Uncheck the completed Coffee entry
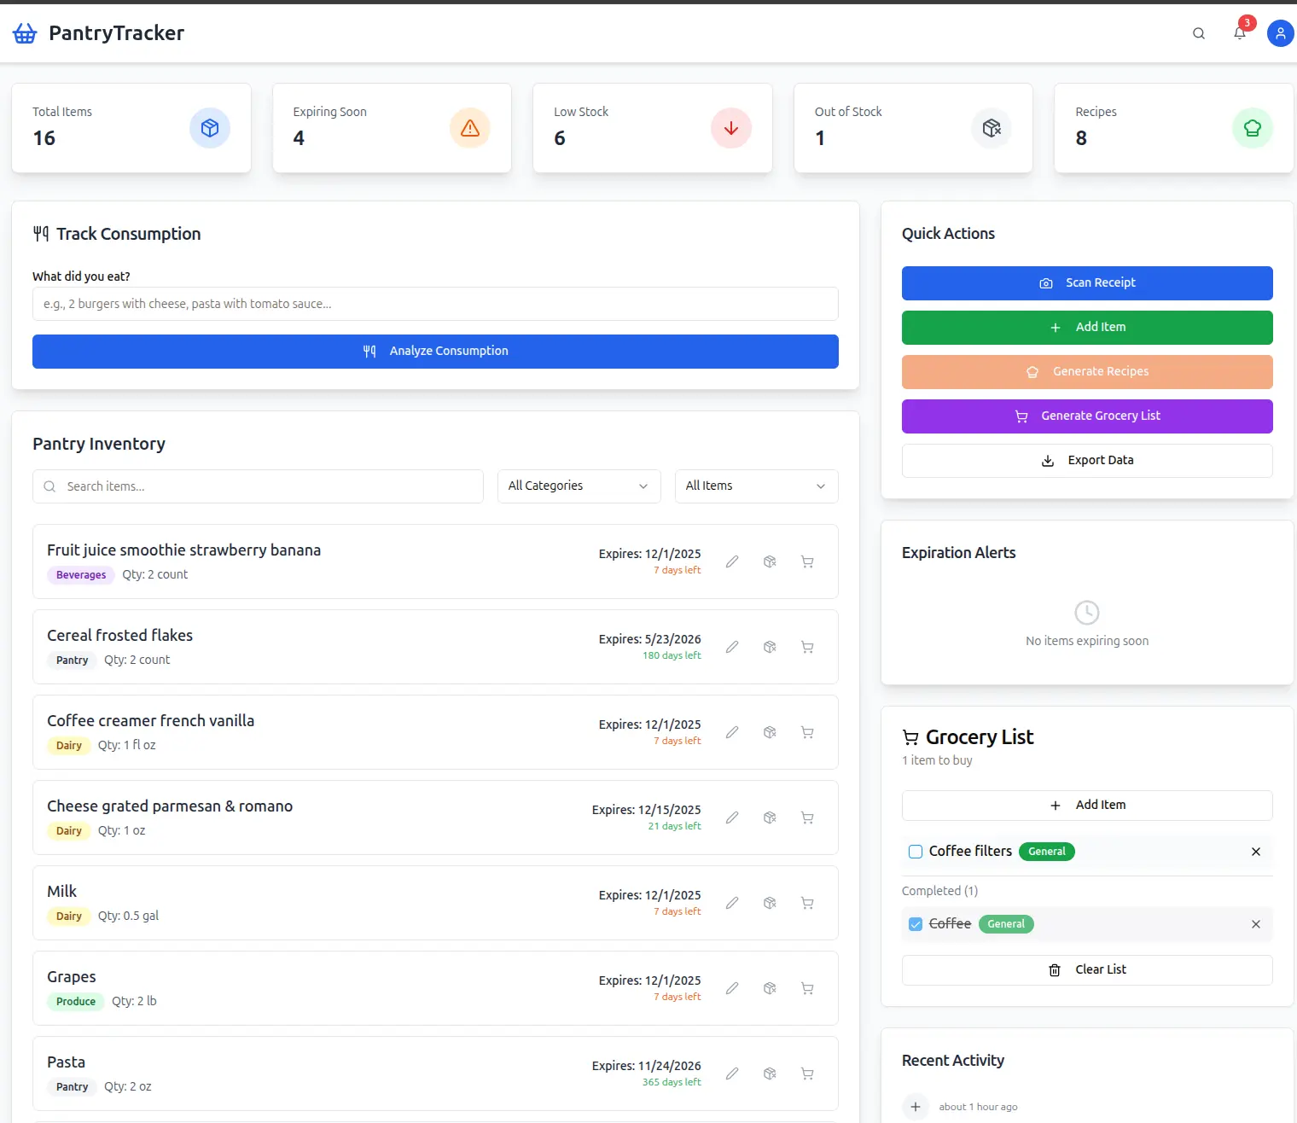1297x1123 pixels. (x=915, y=923)
